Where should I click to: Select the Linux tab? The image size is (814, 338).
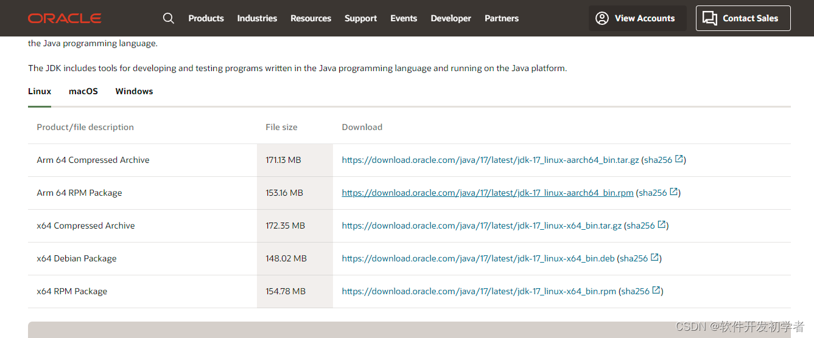pos(40,91)
